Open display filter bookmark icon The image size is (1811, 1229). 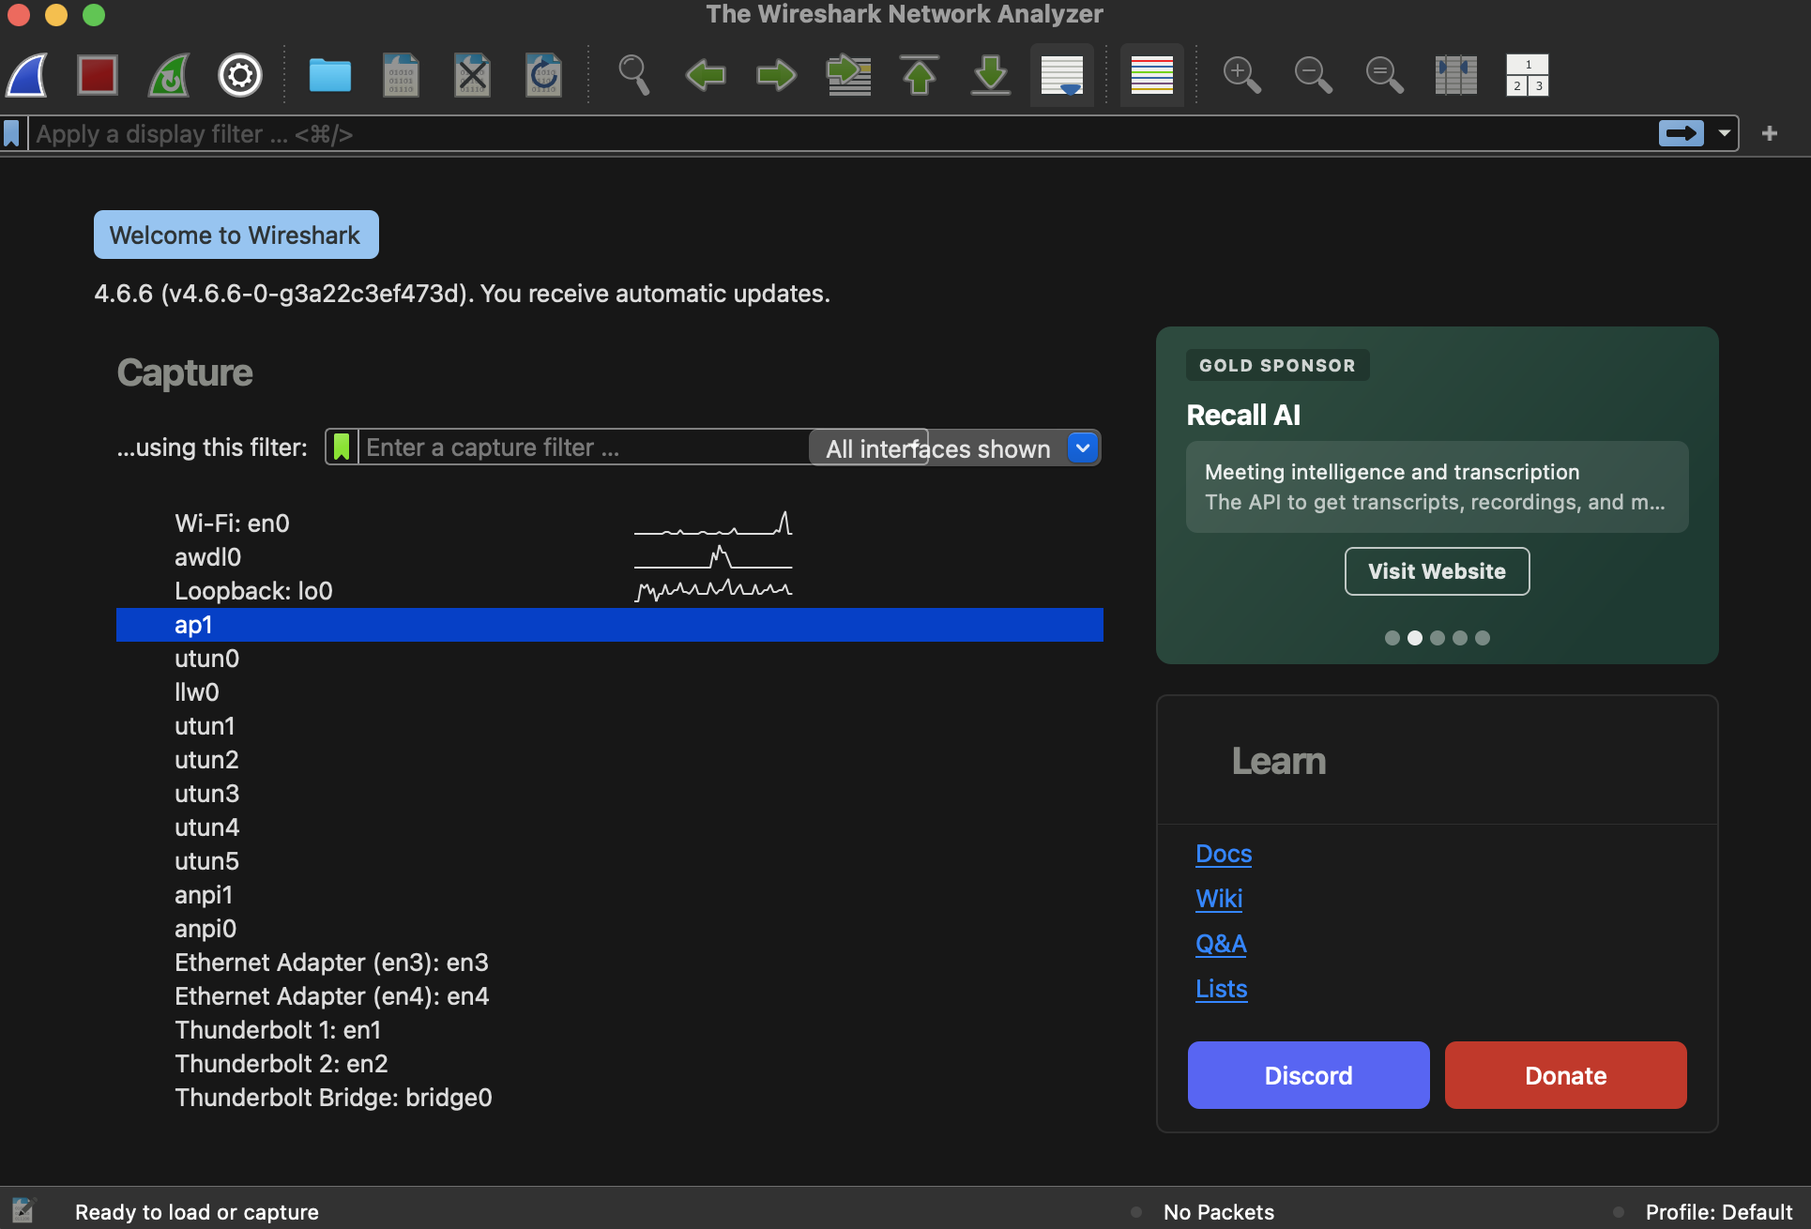12,133
